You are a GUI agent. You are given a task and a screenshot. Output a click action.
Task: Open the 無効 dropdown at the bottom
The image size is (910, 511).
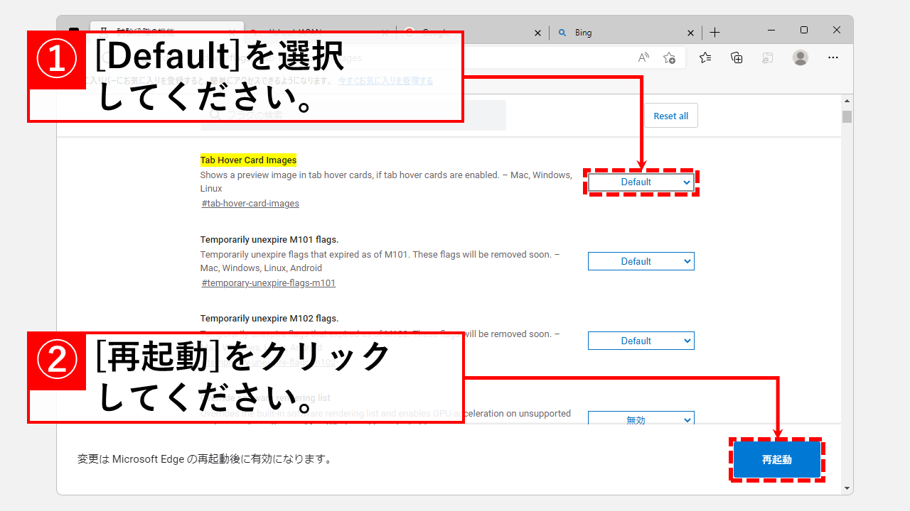point(641,419)
